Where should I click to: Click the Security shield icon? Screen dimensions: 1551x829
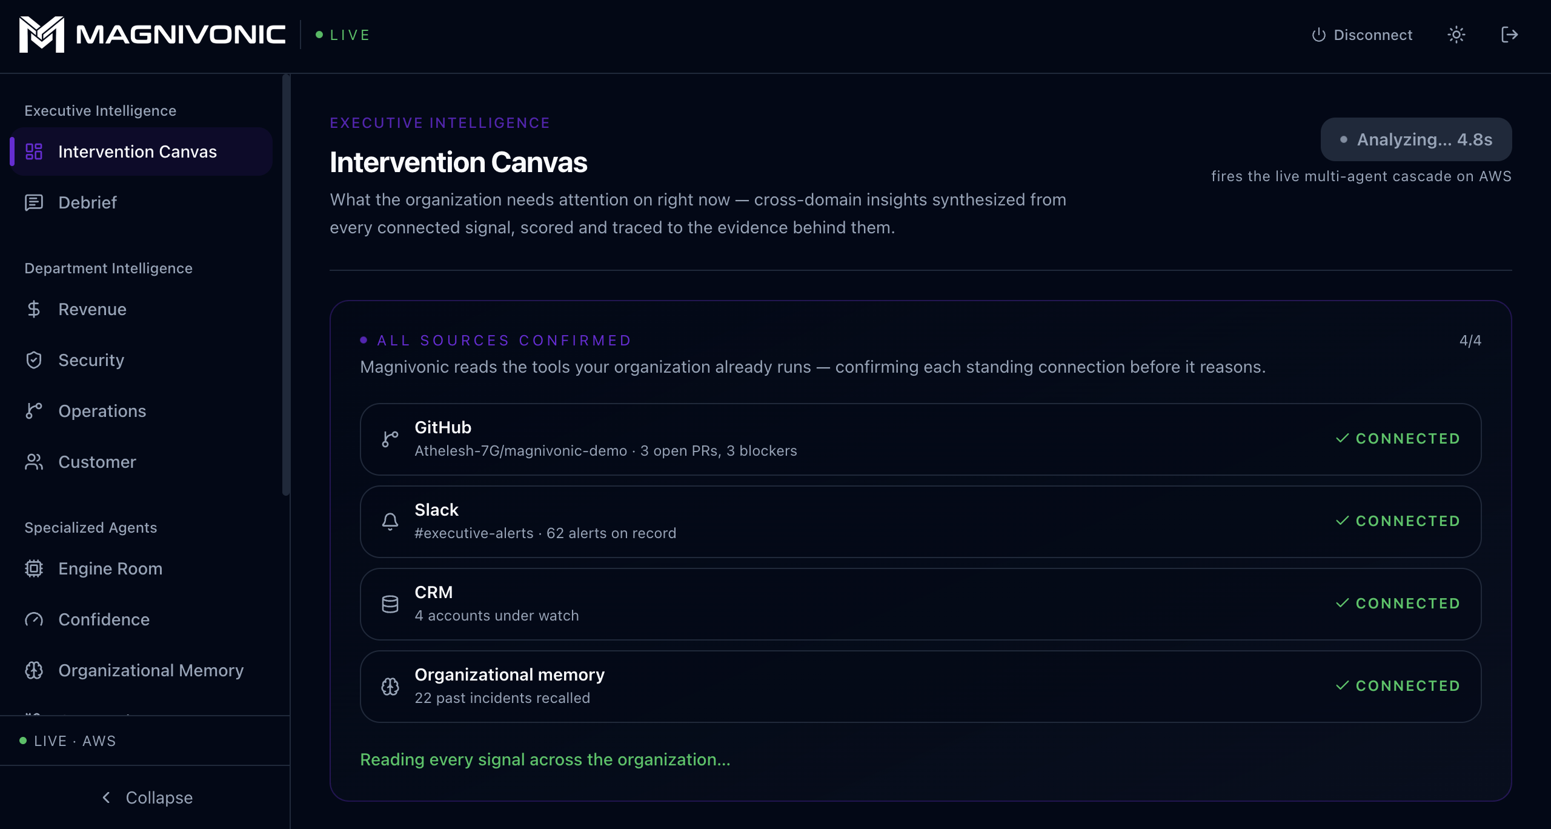[x=34, y=360]
